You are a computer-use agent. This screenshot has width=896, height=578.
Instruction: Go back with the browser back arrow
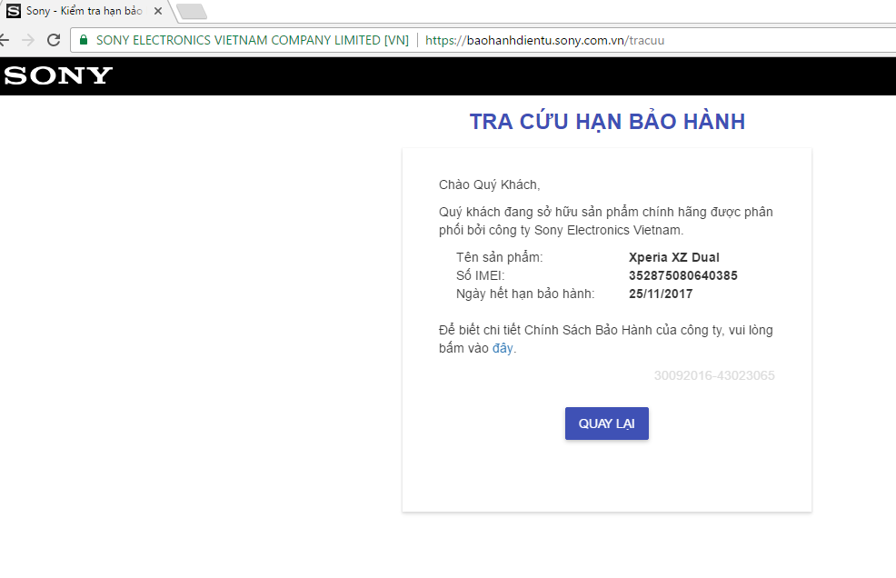pos(5,40)
